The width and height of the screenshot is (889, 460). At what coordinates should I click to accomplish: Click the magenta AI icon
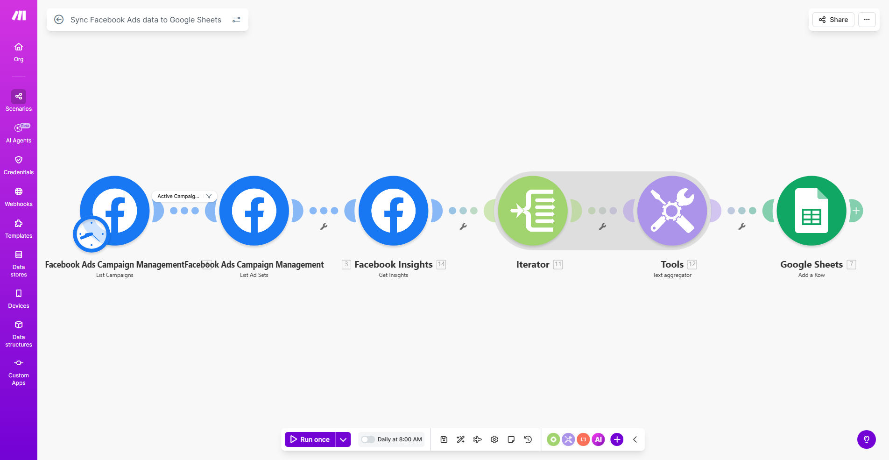[x=599, y=439]
